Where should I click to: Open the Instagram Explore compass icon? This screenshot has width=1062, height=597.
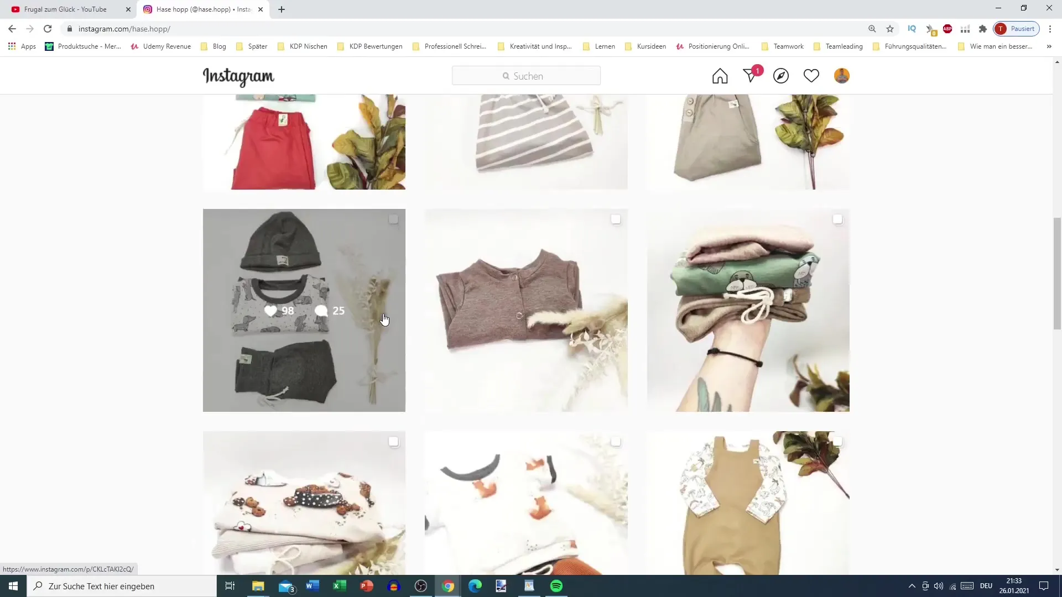[781, 76]
